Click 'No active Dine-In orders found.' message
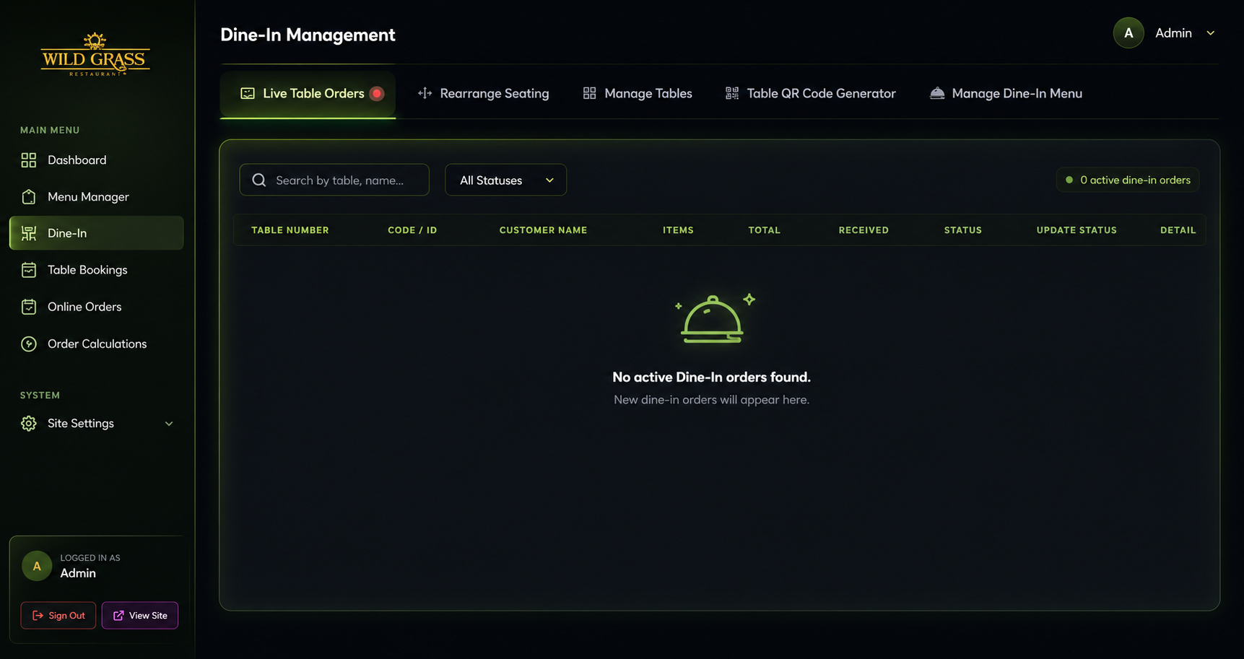This screenshot has width=1244, height=659. coord(712,377)
